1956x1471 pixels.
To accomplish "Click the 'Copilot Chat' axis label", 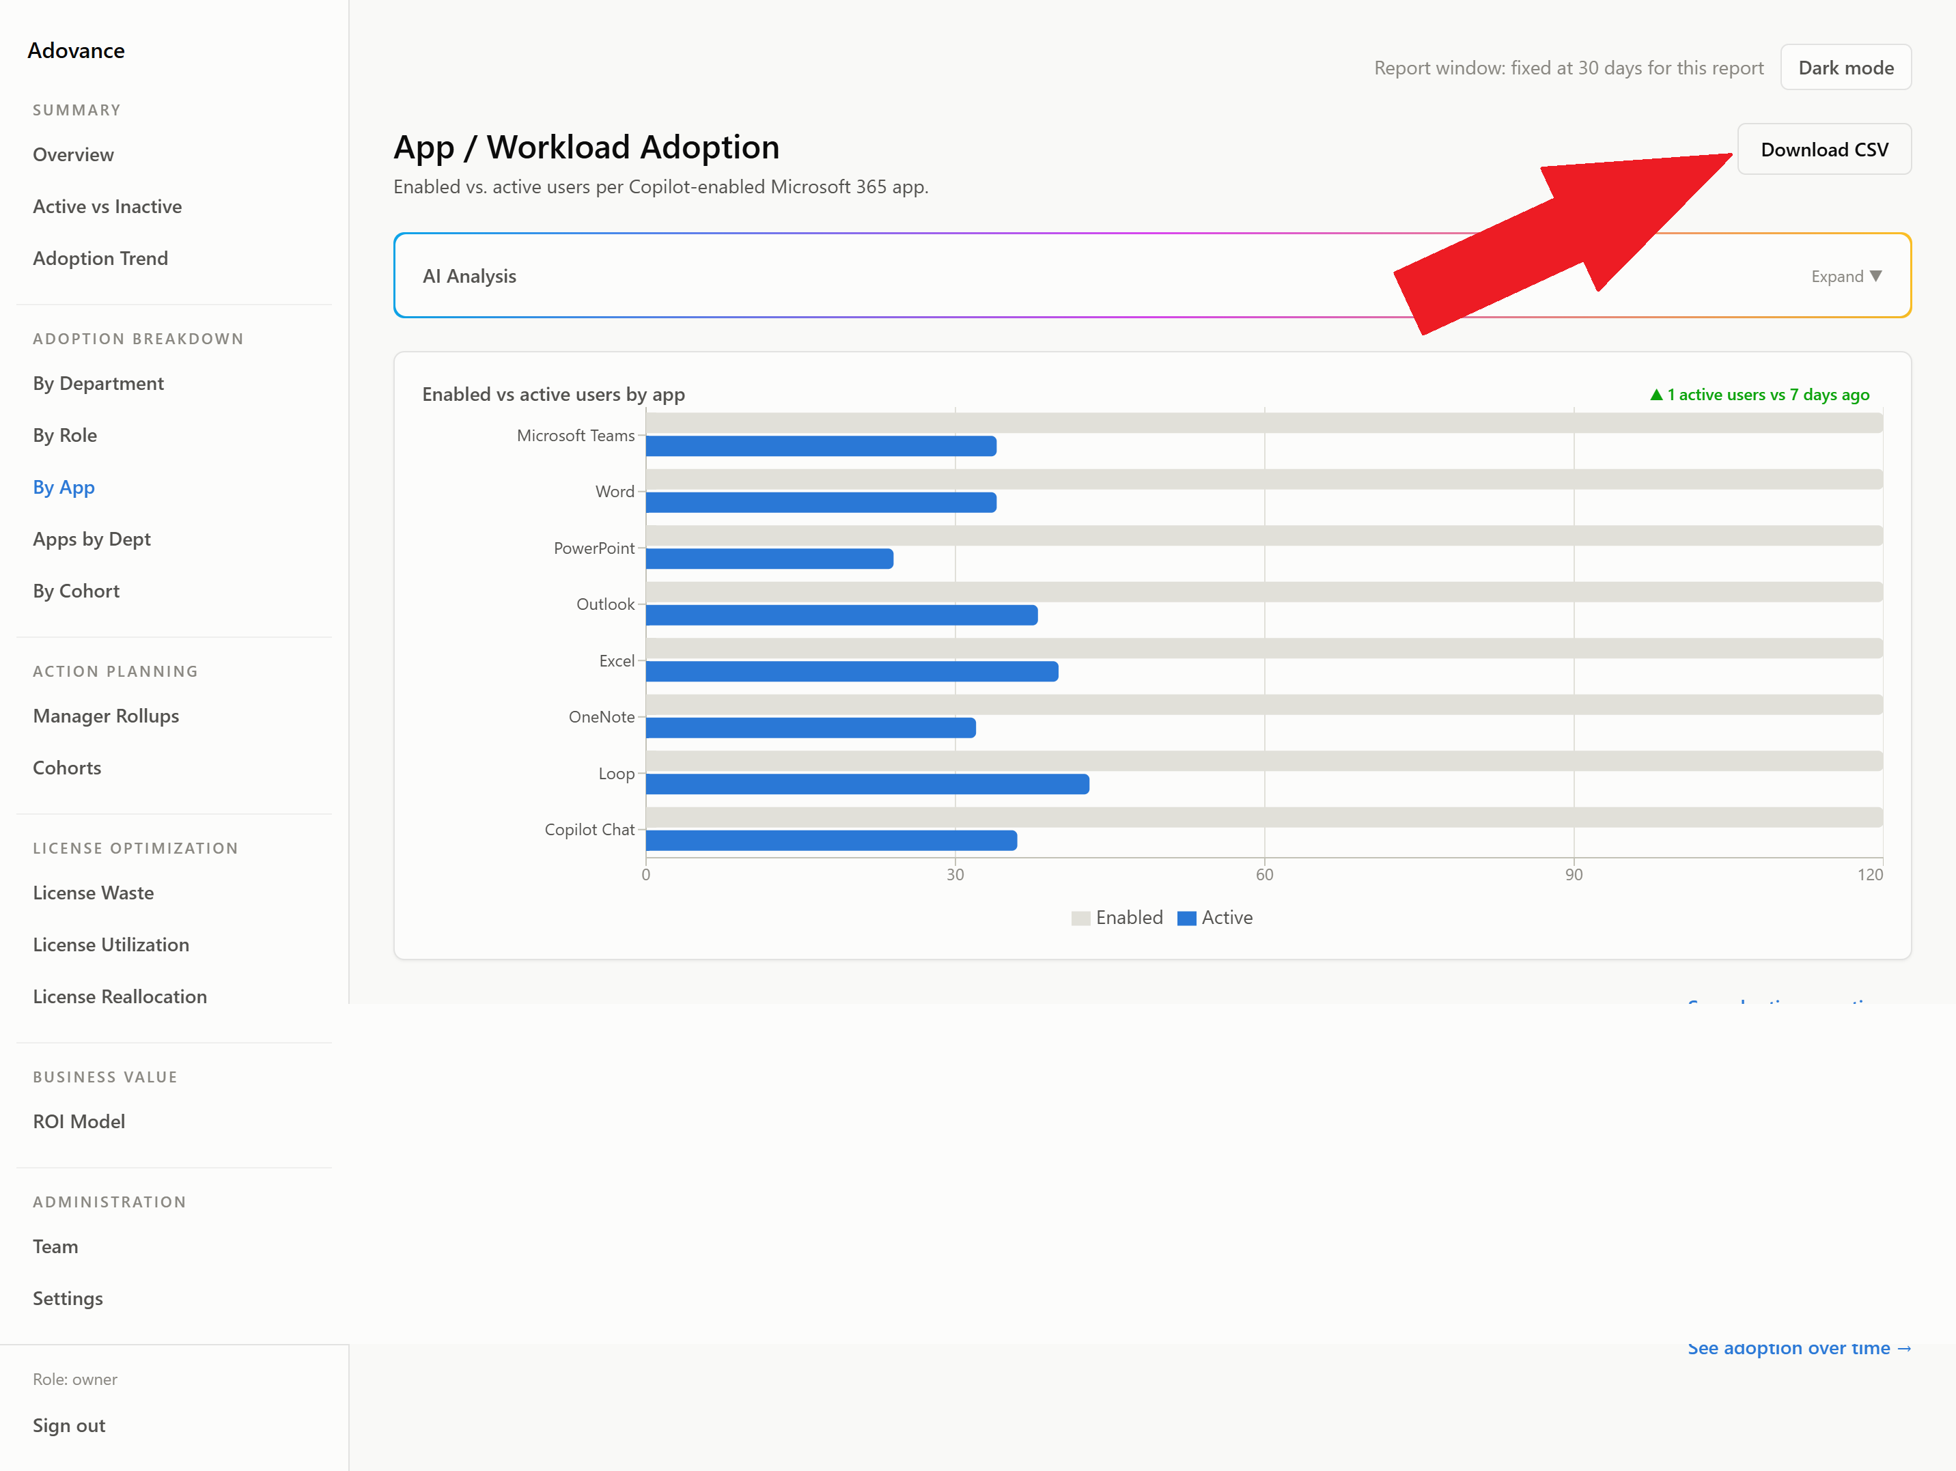I will 589,829.
